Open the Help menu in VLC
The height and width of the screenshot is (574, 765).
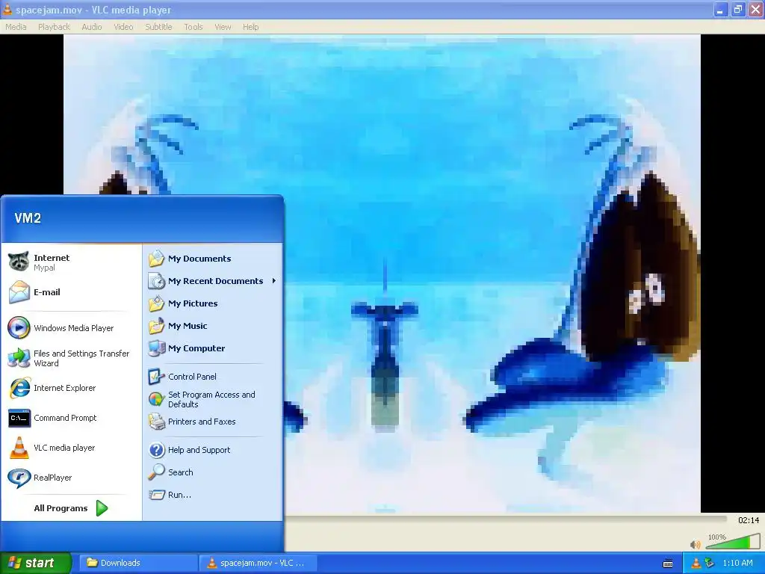click(251, 27)
